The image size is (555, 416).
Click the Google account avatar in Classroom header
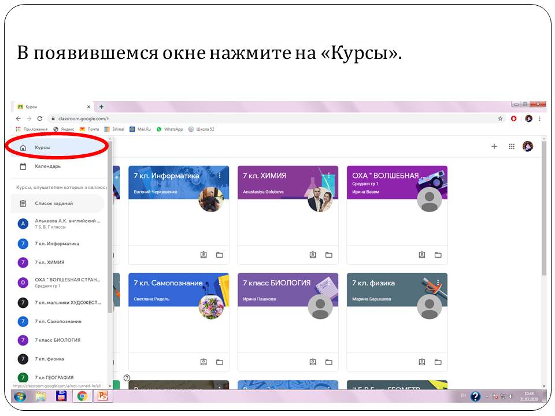pos(528,147)
